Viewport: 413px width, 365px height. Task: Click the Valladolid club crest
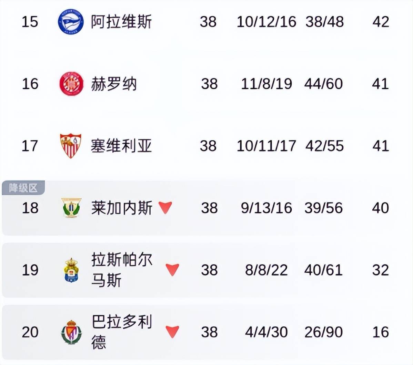(71, 332)
